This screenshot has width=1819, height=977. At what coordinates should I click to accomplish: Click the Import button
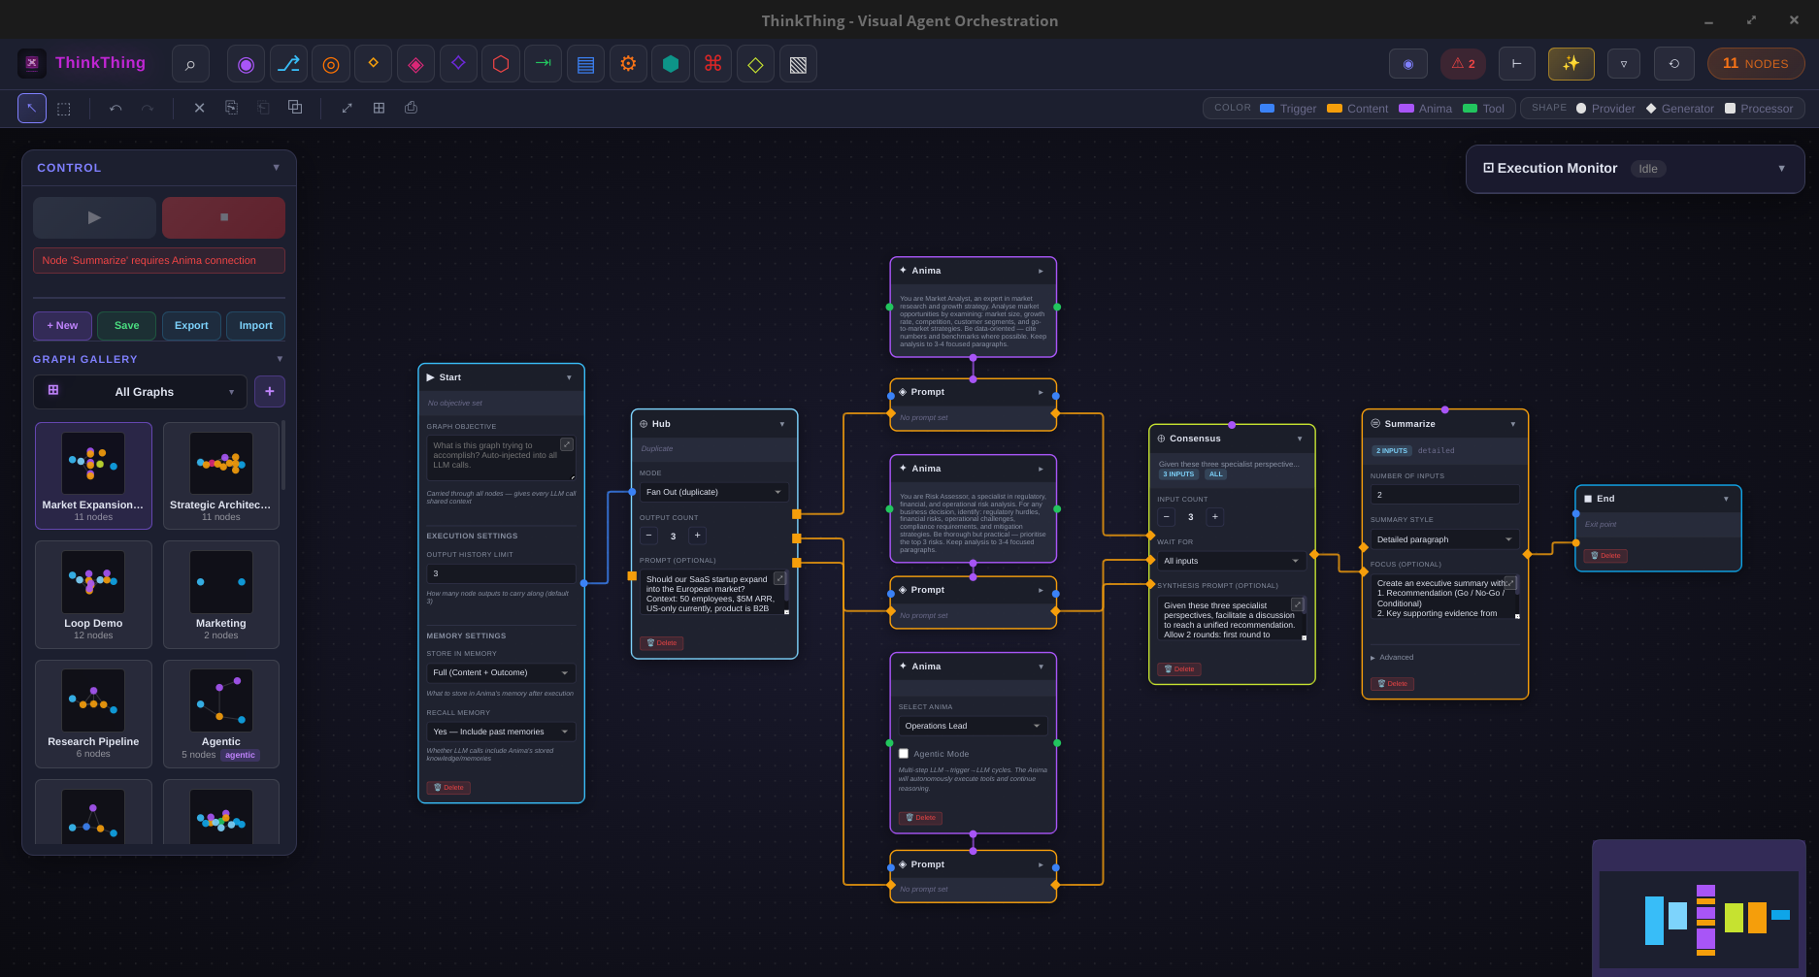click(x=255, y=326)
